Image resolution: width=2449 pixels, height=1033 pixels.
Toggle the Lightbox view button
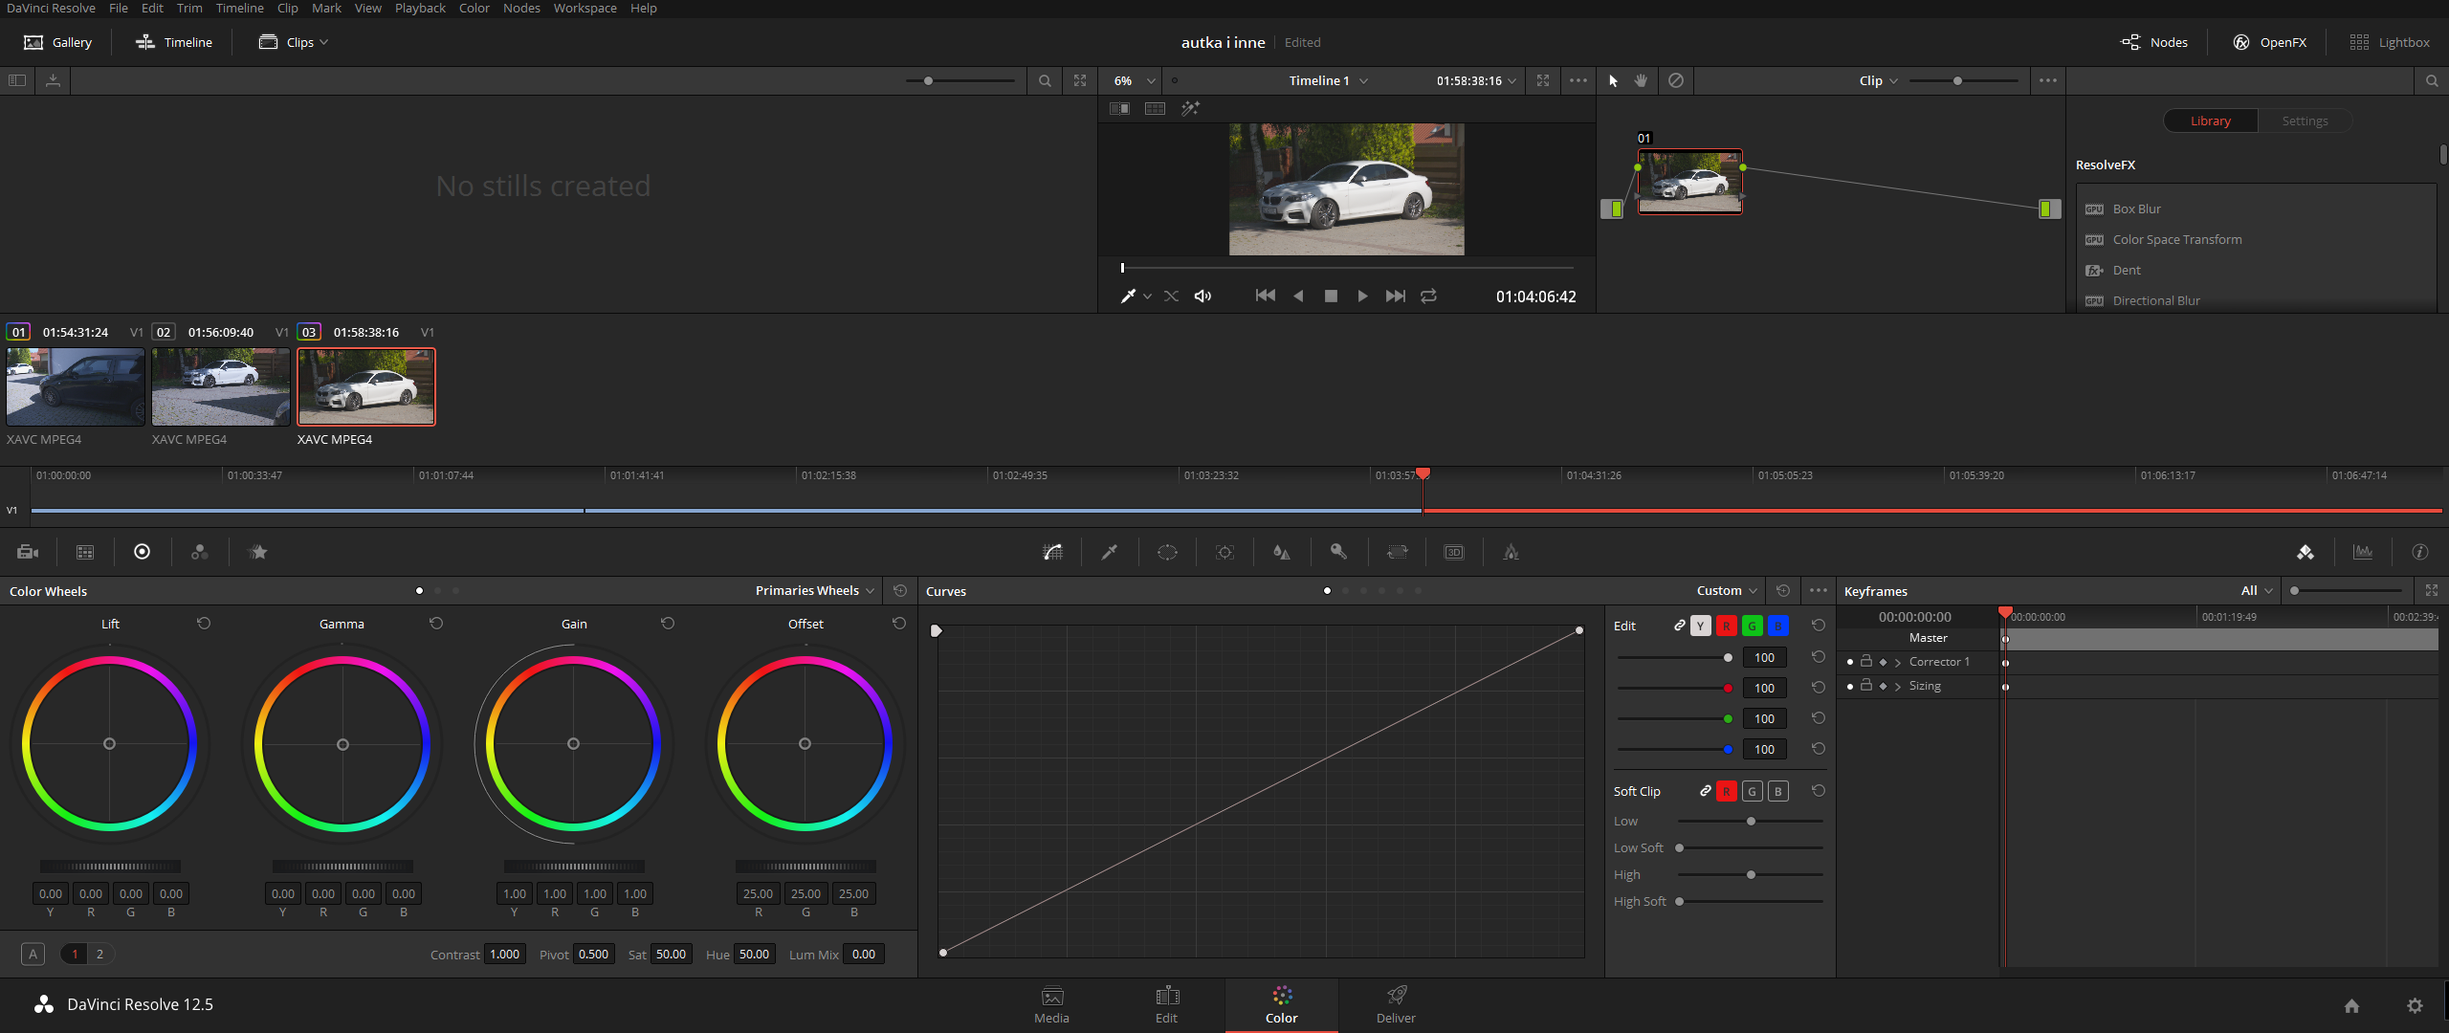[2389, 42]
